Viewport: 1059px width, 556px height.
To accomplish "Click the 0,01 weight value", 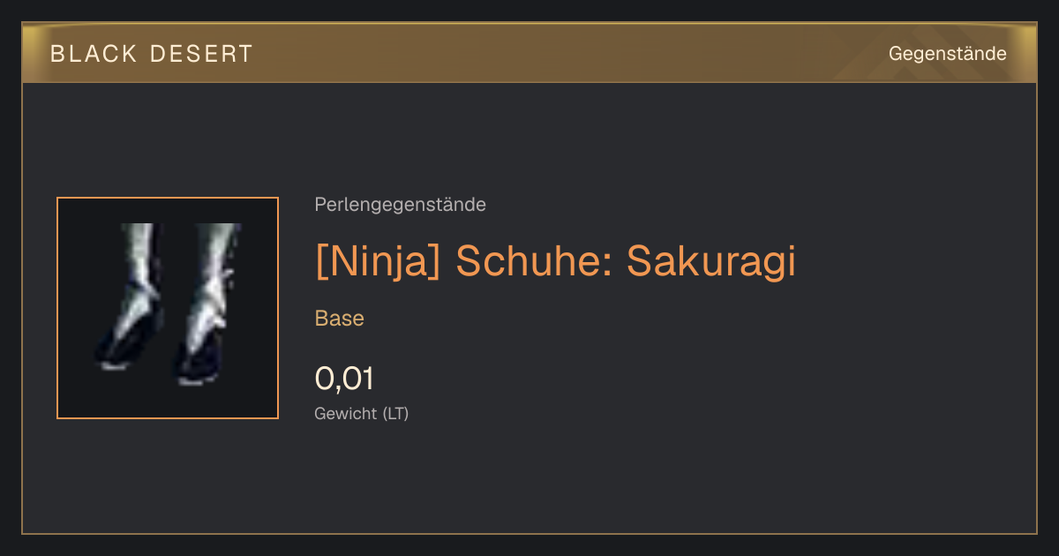I will (344, 379).
